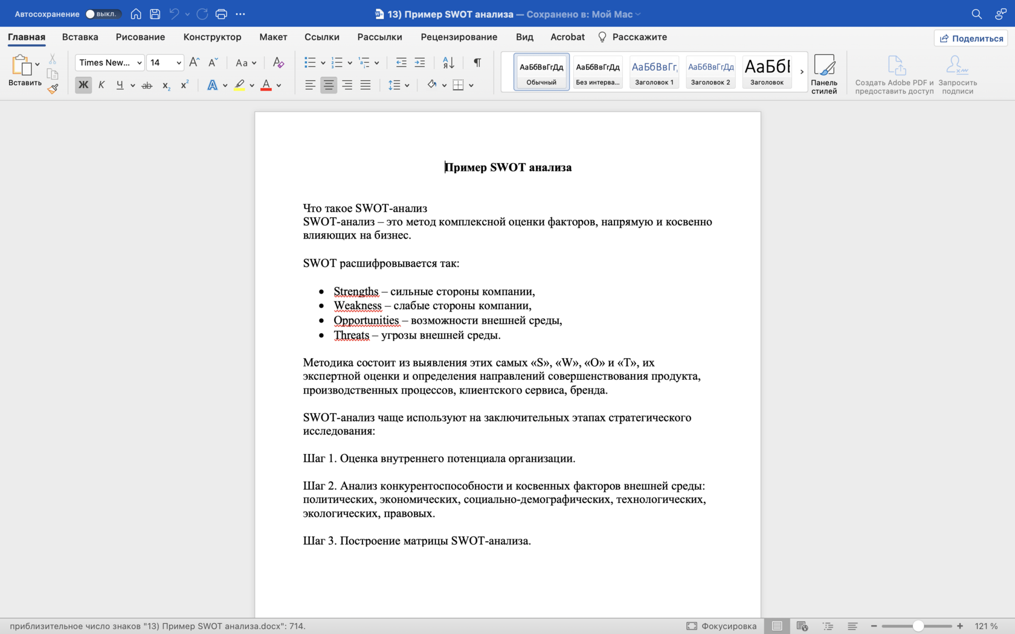This screenshot has width=1015, height=634.
Task: Apply red font color
Action: (x=266, y=85)
